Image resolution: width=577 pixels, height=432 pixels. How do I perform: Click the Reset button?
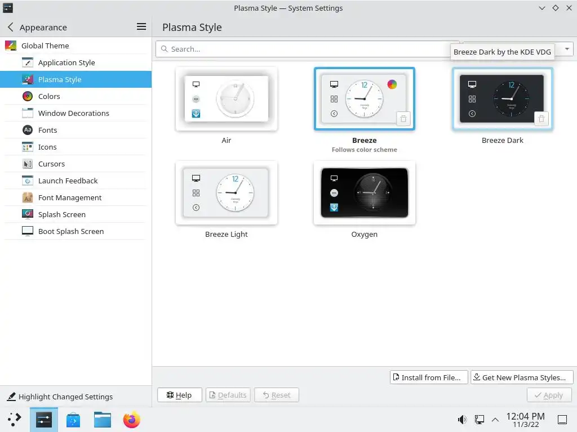click(277, 395)
